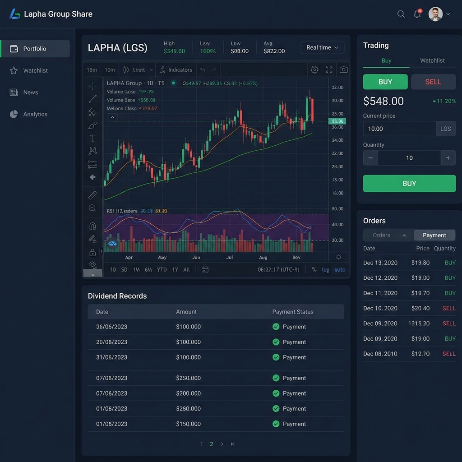Screen dimensions: 462x462
Task: Activate the magnet snapping tool
Action: [x=92, y=225]
